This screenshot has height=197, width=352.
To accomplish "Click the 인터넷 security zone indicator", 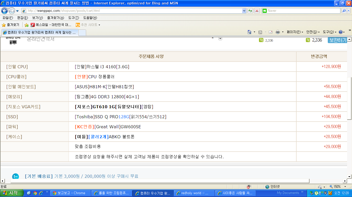I will (272, 187).
